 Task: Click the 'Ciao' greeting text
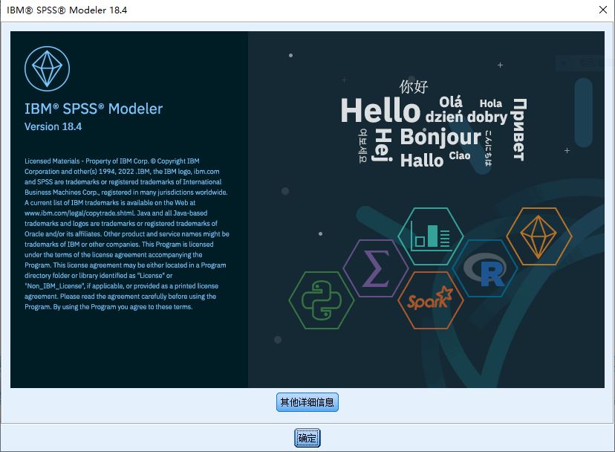tap(459, 156)
